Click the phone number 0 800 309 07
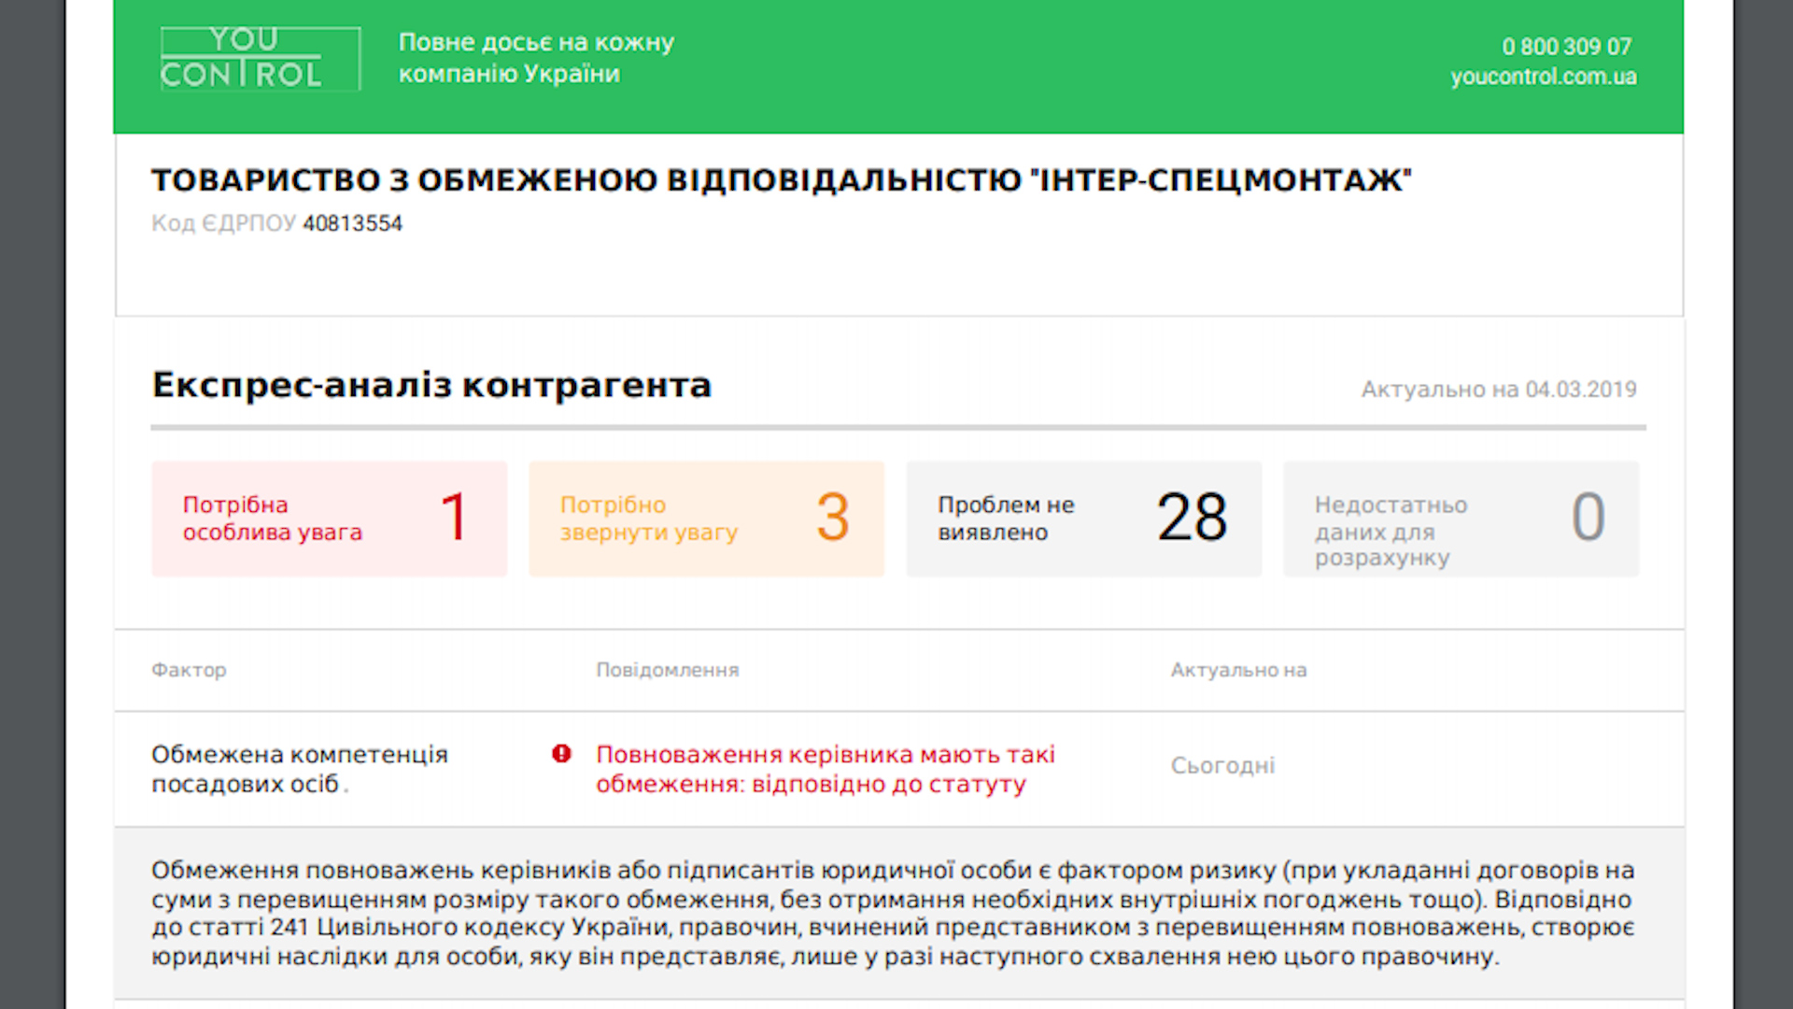 1566,47
